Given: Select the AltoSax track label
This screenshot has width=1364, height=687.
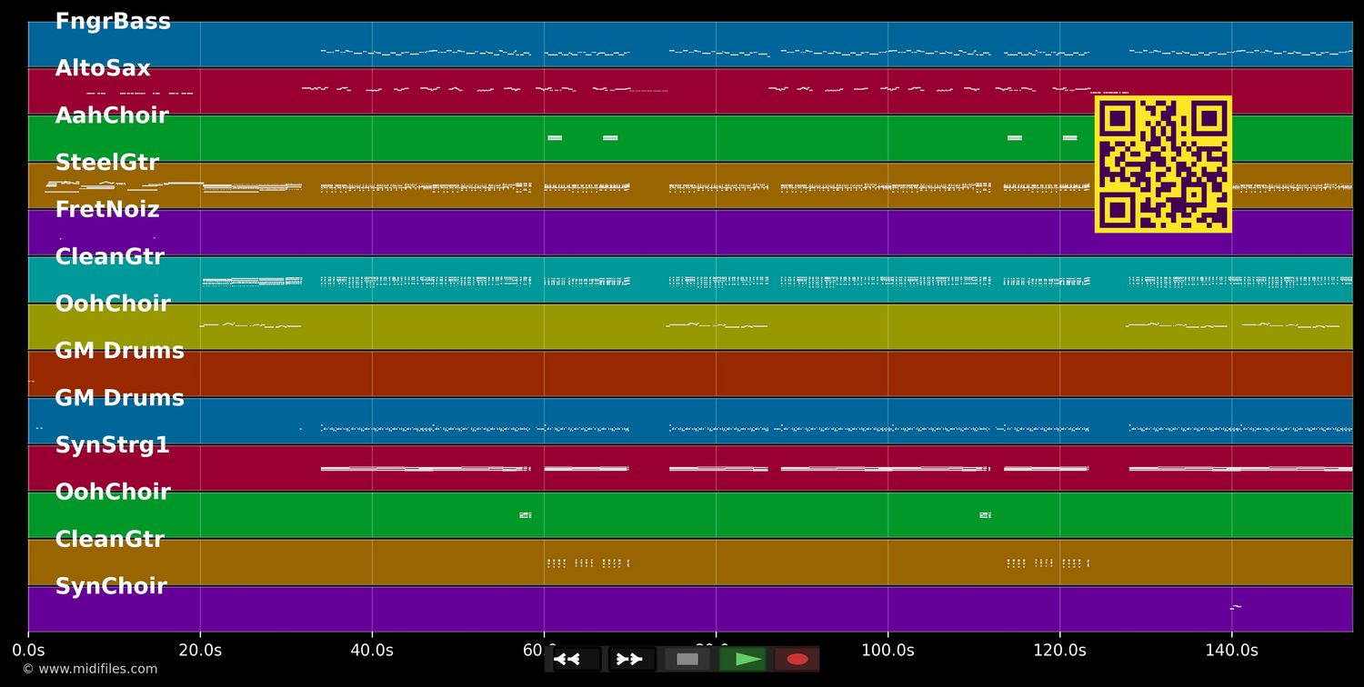Looking at the screenshot, I should (102, 67).
